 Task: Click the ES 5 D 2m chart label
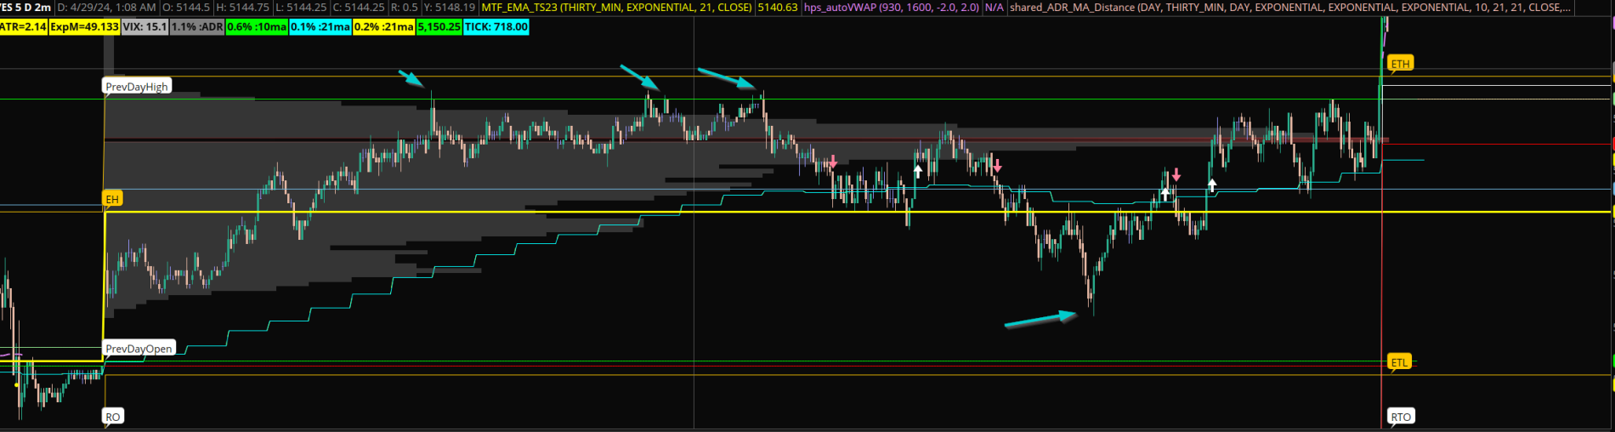click(25, 8)
